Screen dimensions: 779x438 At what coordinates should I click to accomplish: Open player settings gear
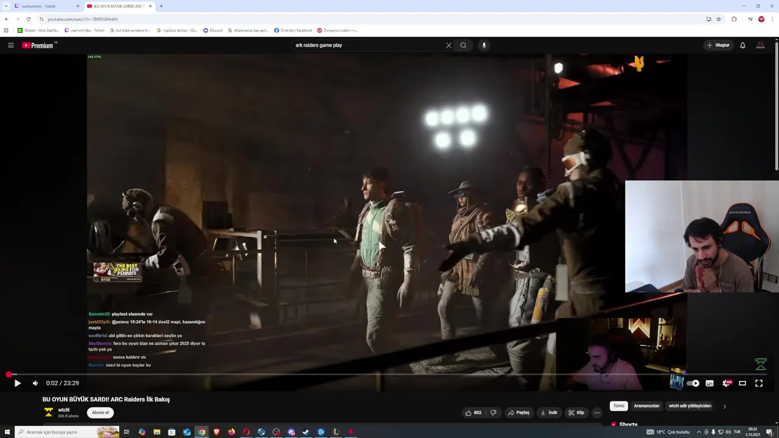(x=726, y=383)
